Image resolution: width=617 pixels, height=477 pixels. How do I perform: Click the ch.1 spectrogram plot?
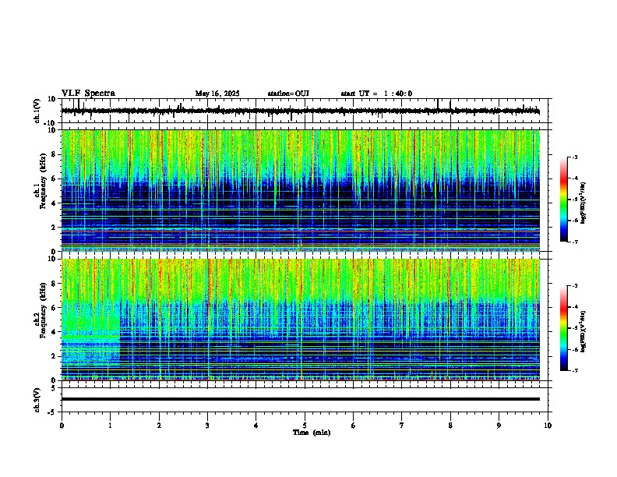[x=301, y=190]
